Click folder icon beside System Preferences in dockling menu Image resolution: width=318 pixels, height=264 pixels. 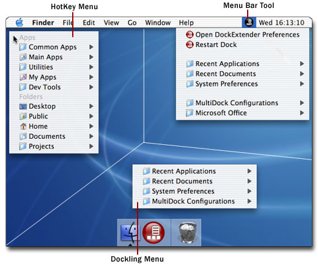(x=146, y=191)
